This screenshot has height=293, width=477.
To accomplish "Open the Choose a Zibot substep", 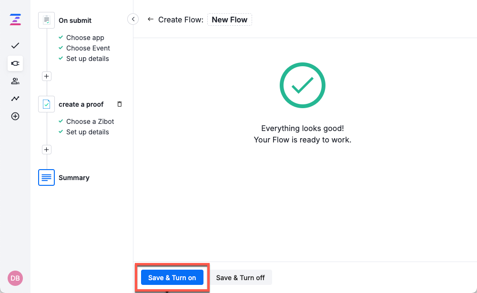I will pos(90,121).
